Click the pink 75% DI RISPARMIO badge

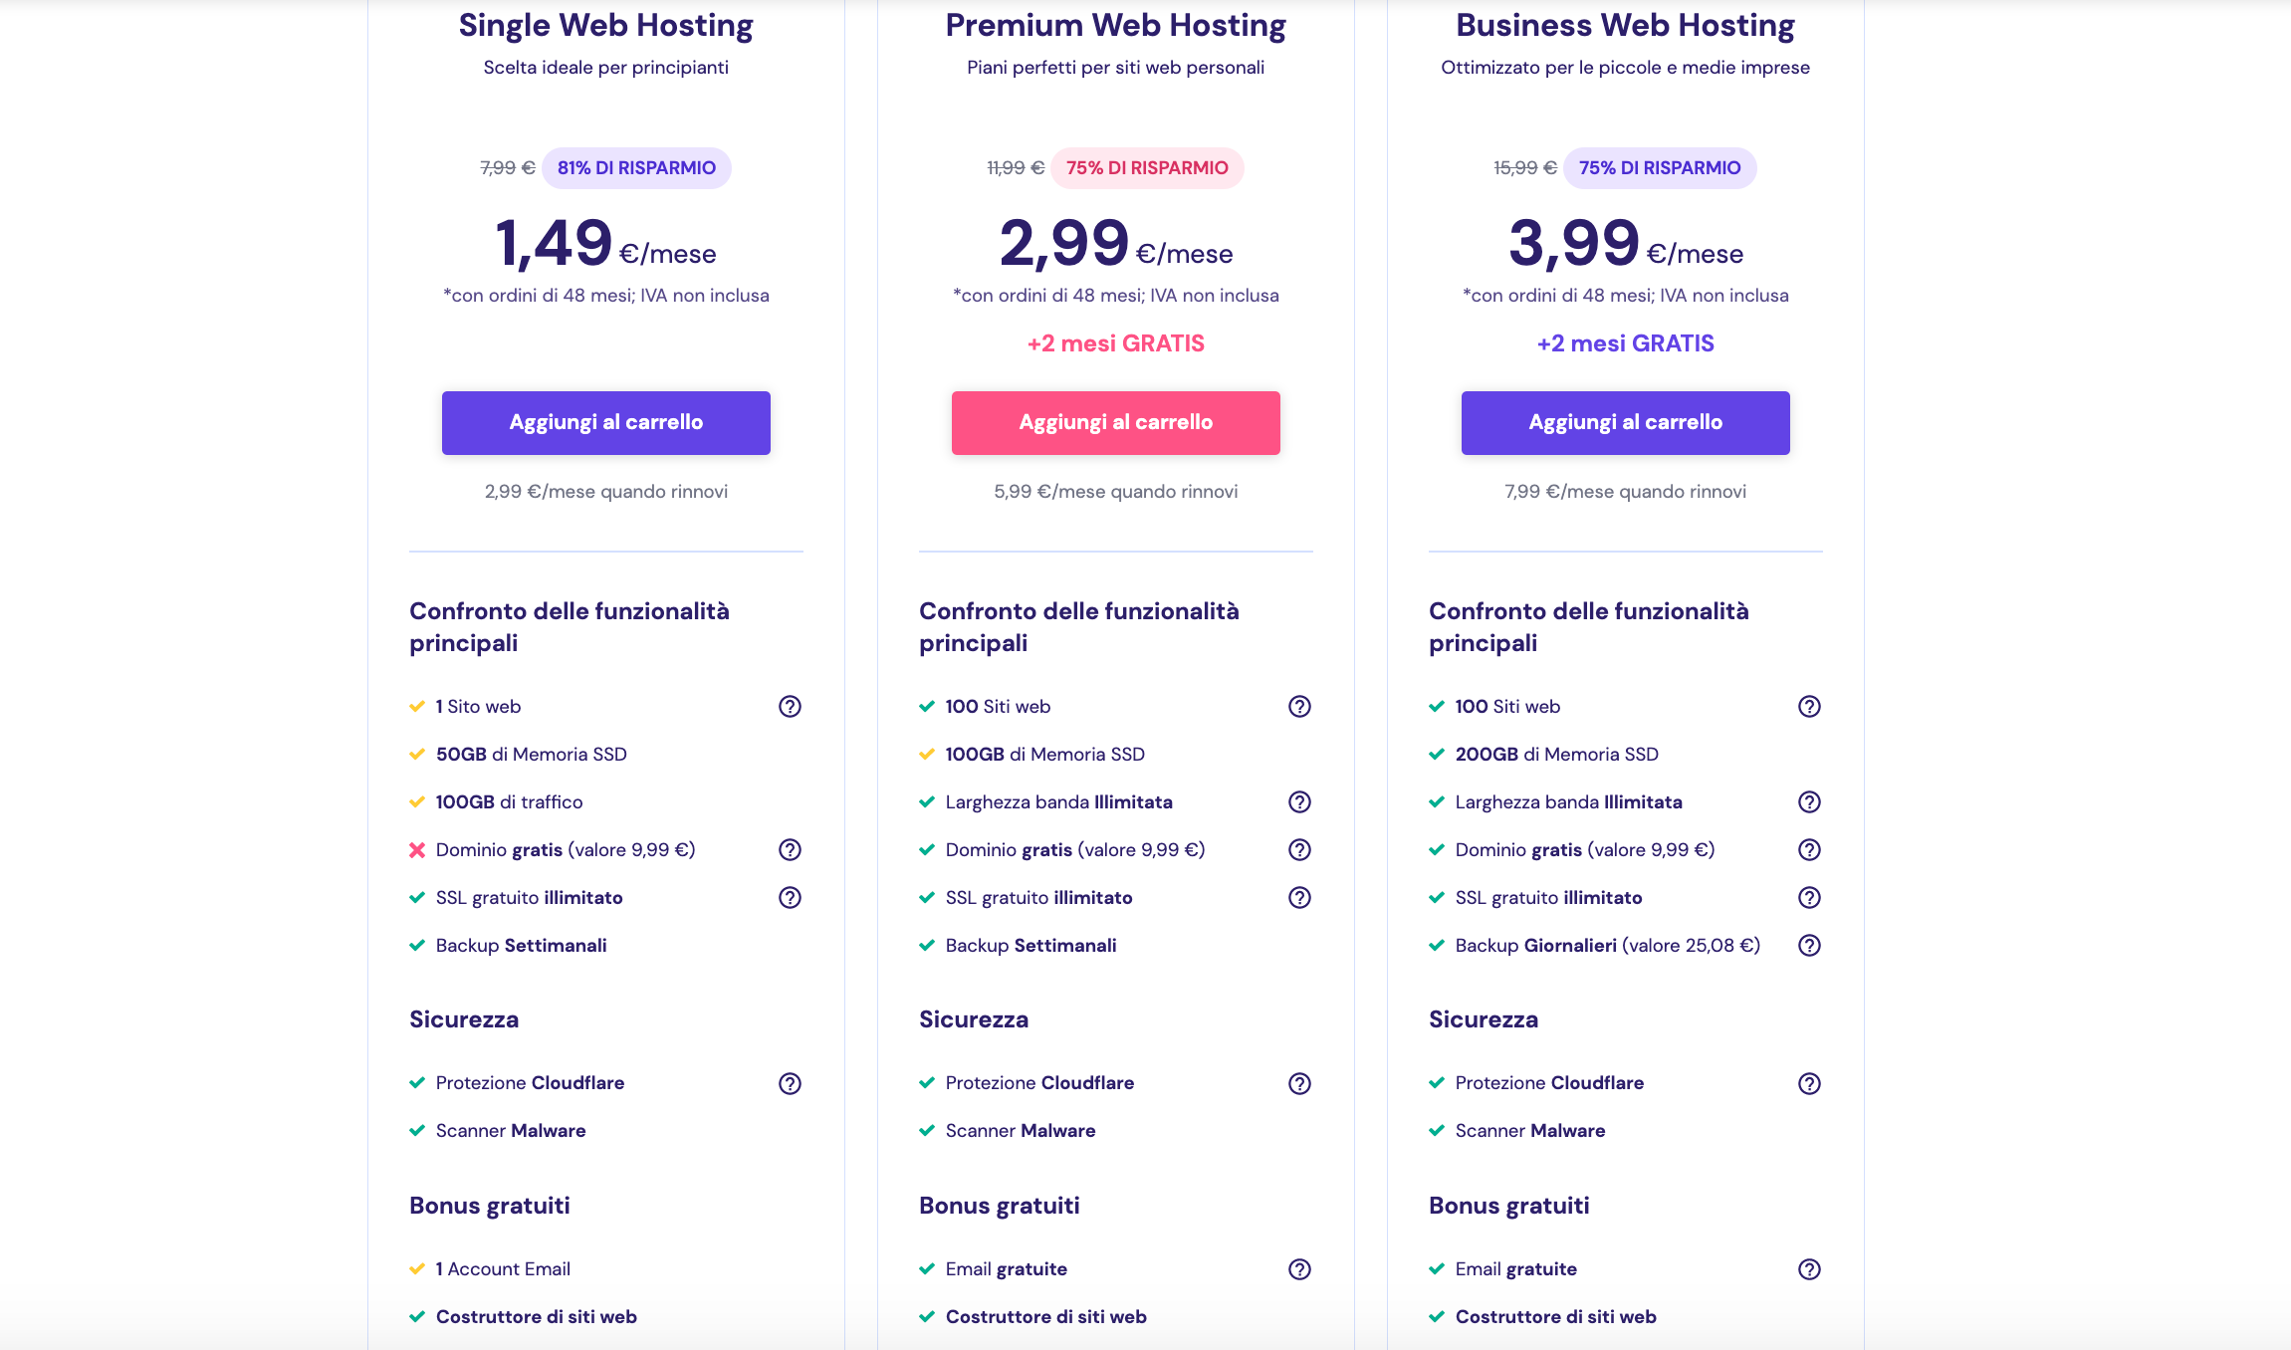coord(1147,167)
